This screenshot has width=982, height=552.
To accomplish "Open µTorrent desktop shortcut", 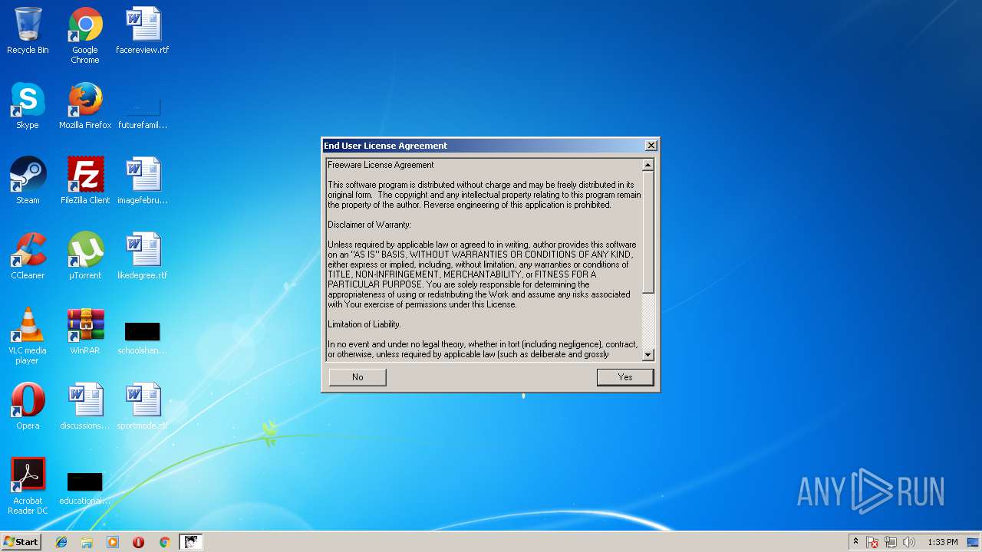I will point(85,256).
